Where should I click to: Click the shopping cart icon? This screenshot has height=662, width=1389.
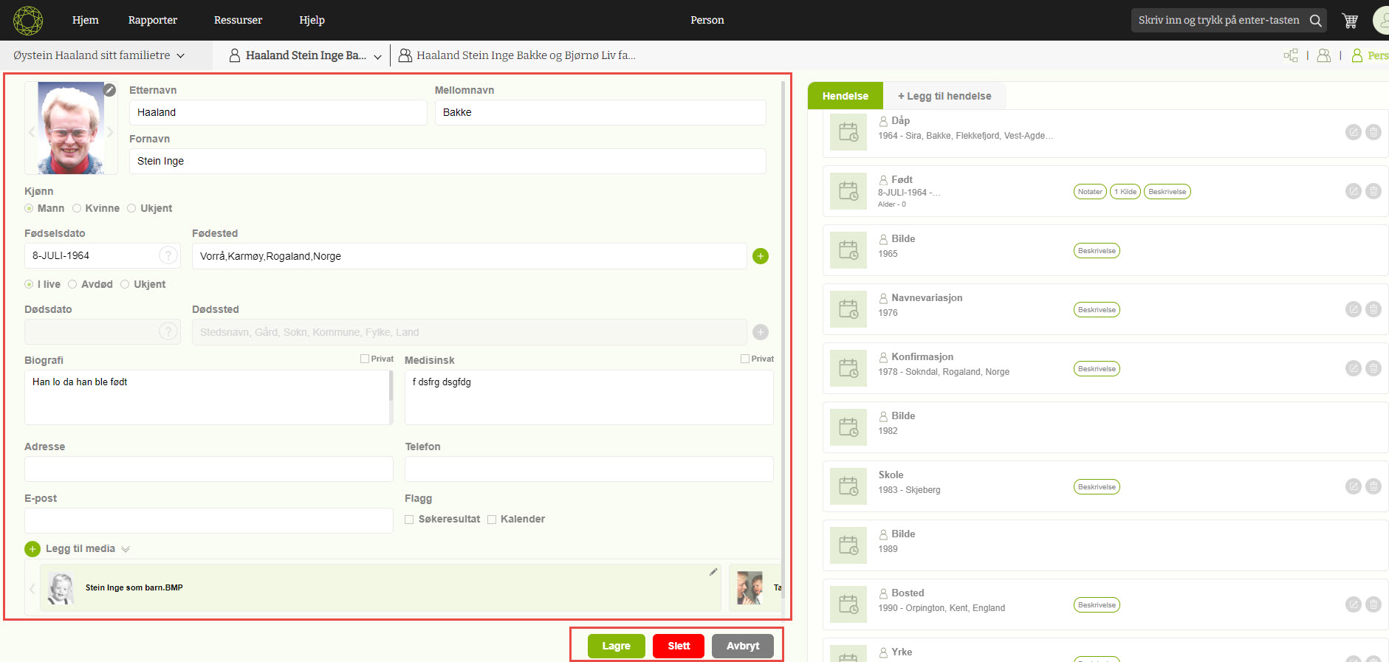click(1350, 21)
